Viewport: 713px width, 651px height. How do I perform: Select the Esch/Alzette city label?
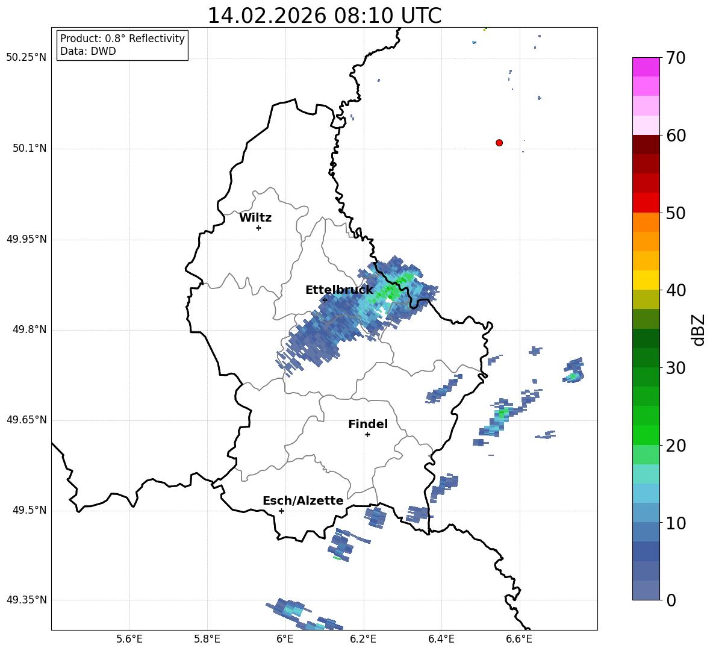tap(303, 500)
